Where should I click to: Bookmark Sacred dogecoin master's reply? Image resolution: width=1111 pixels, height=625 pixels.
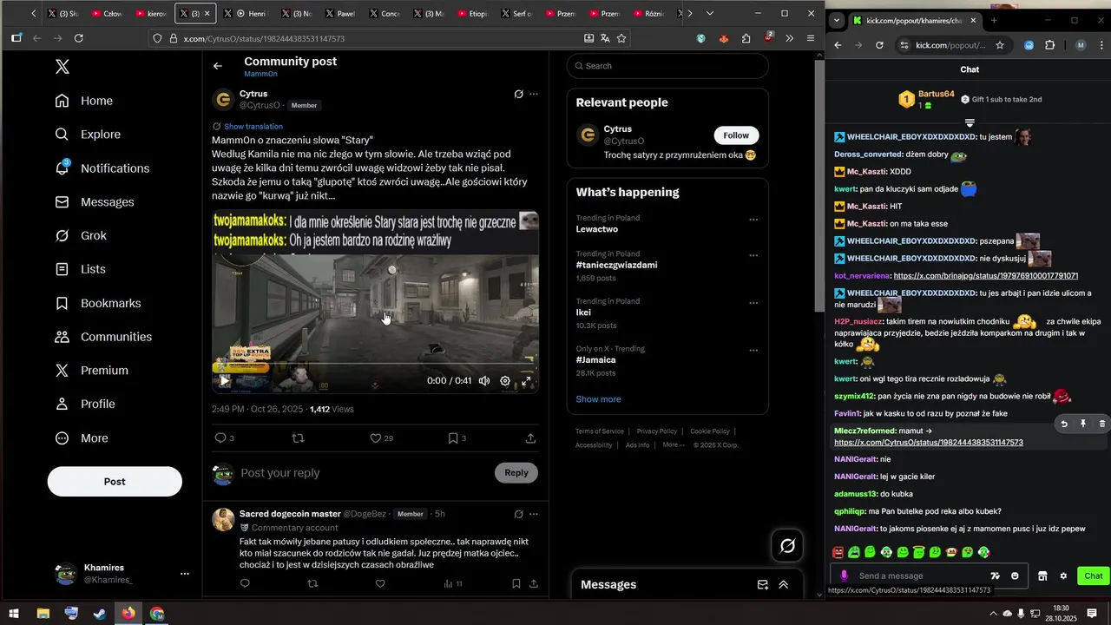click(516, 583)
